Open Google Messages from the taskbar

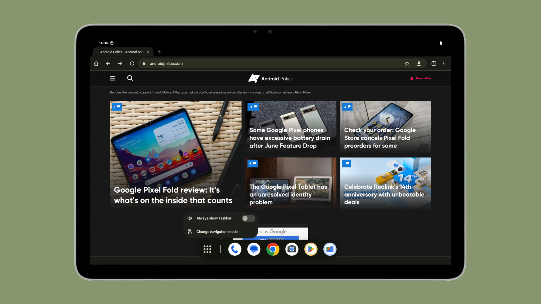click(x=254, y=249)
